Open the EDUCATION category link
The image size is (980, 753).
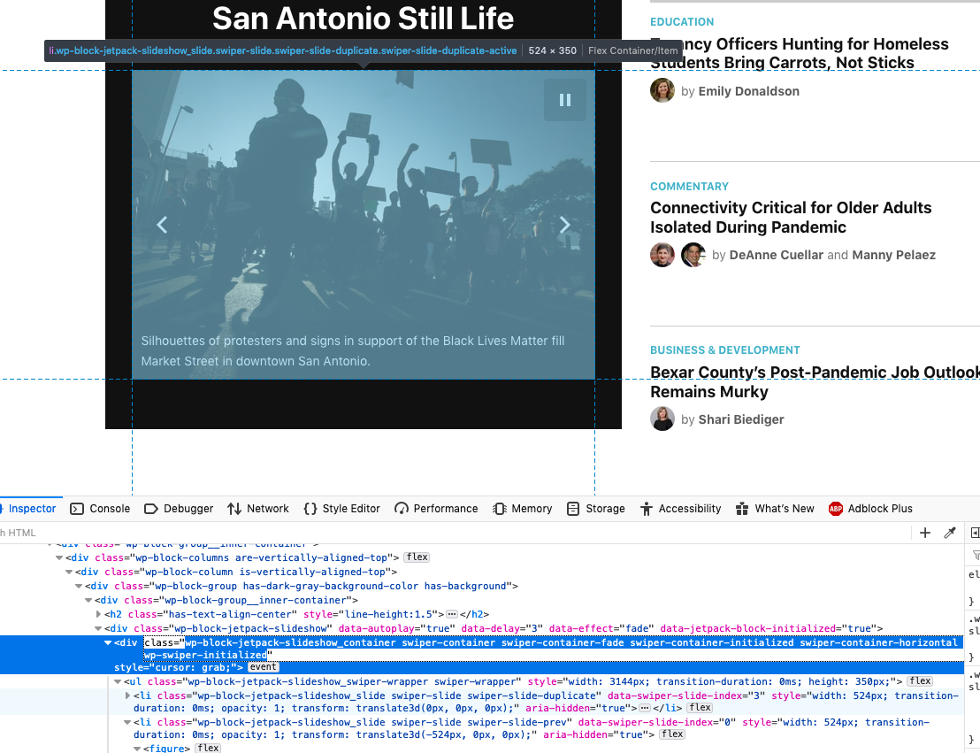pyautogui.click(x=682, y=22)
